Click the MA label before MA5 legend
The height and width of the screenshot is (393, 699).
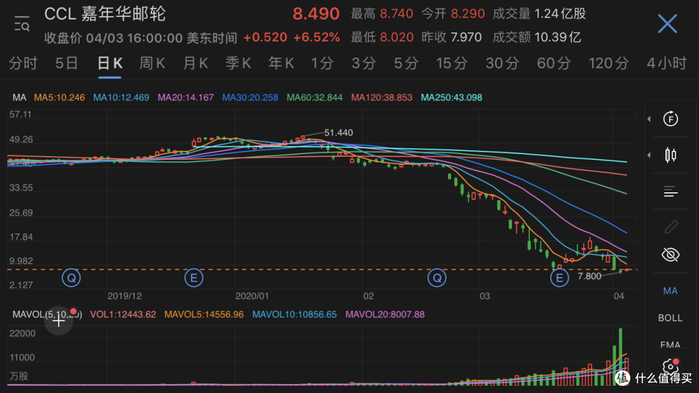[x=19, y=97]
